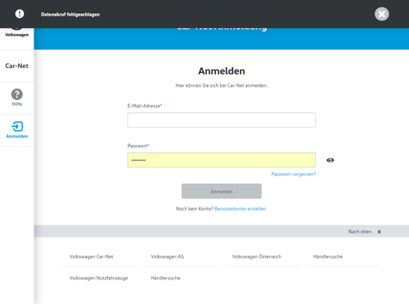Open Car-Net in the sidebar
The height and width of the screenshot is (304, 409).
17,66
